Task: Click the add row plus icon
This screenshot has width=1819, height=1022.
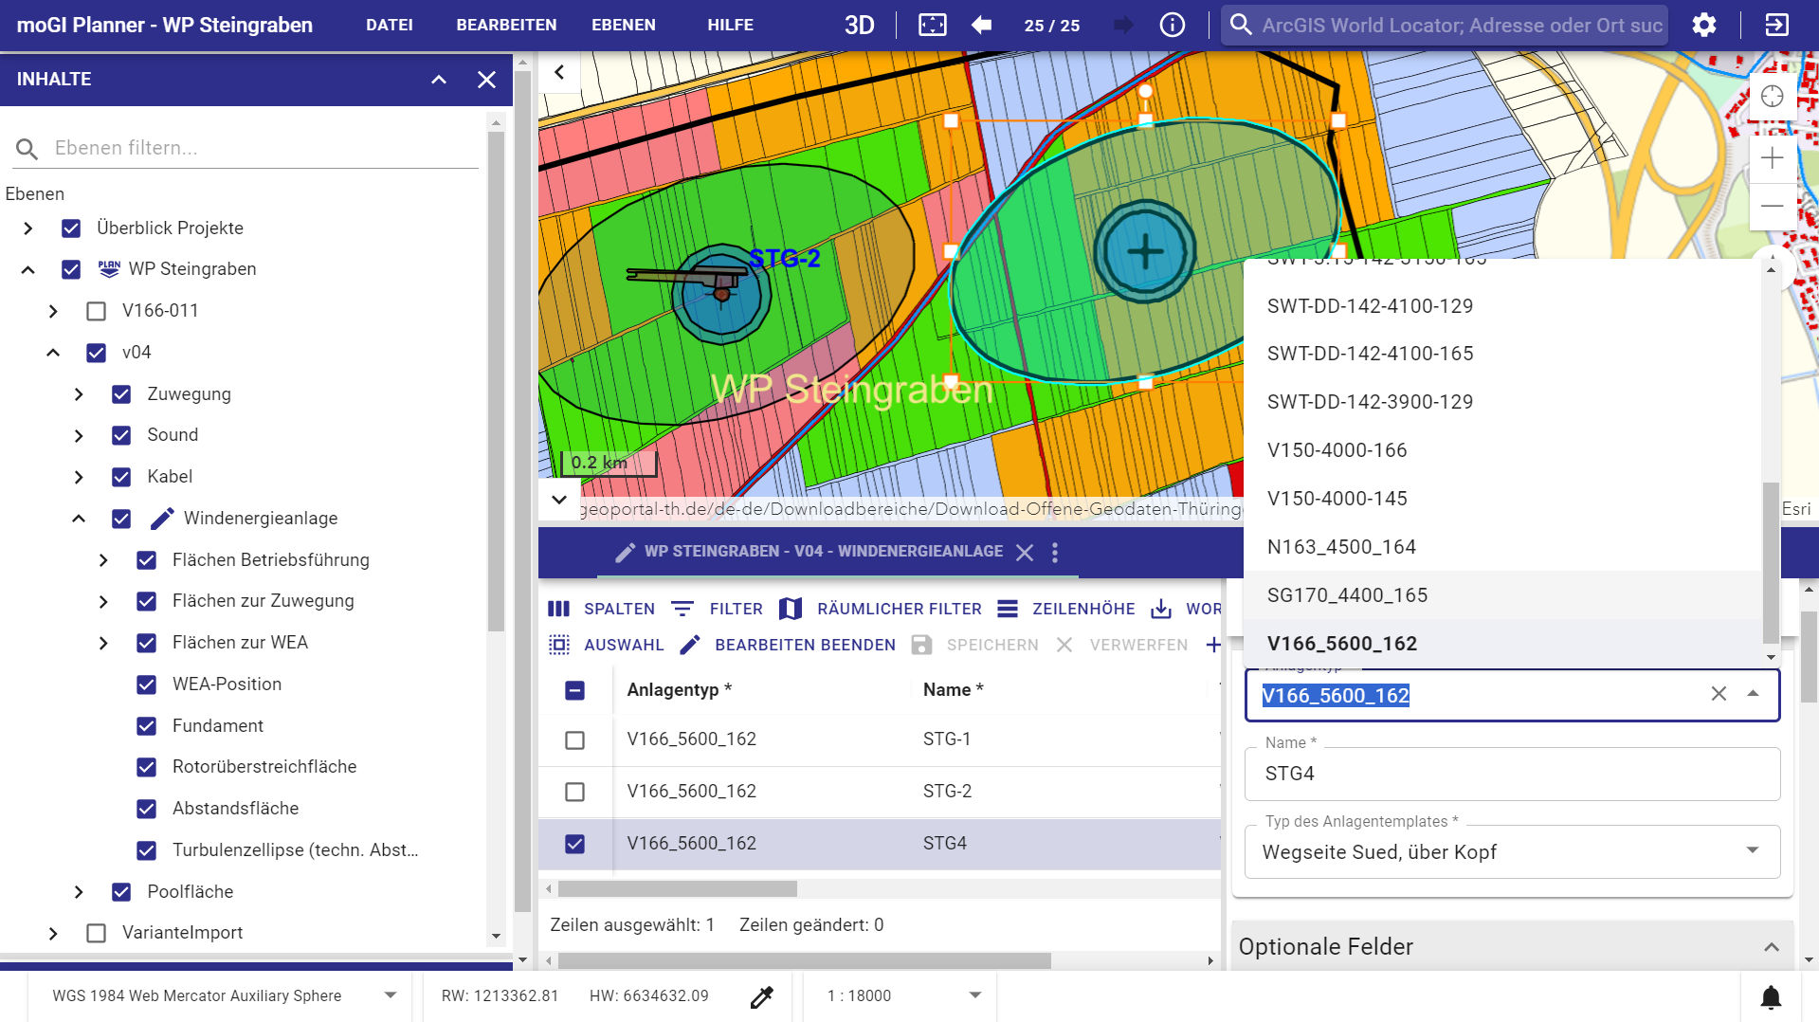Action: 1212,645
